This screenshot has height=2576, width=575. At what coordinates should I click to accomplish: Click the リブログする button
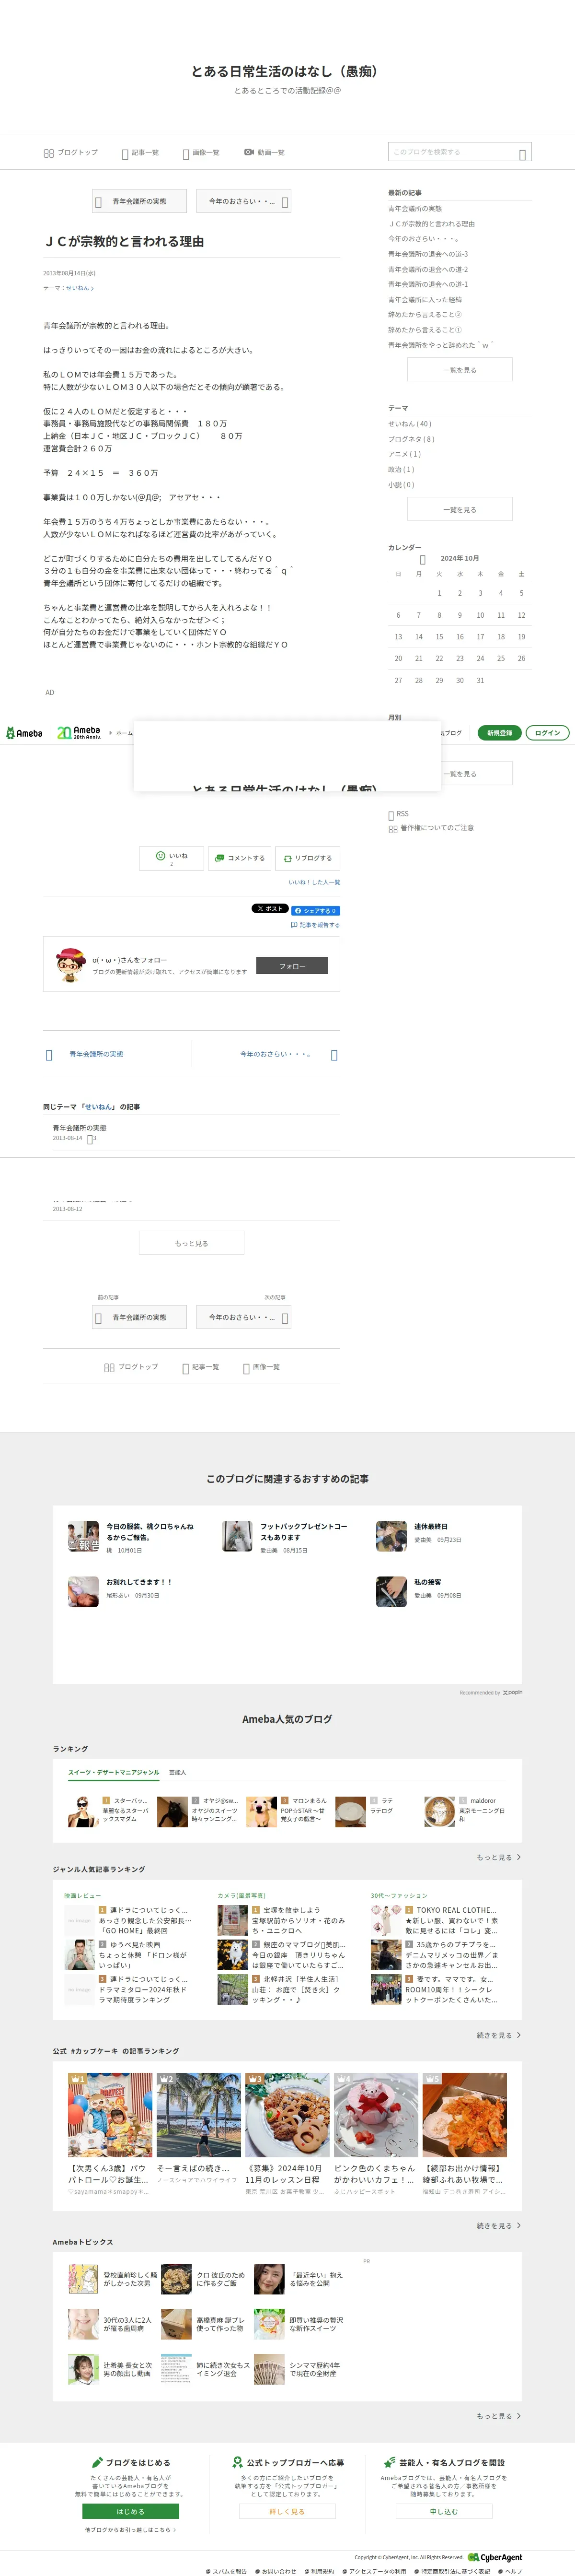[308, 858]
